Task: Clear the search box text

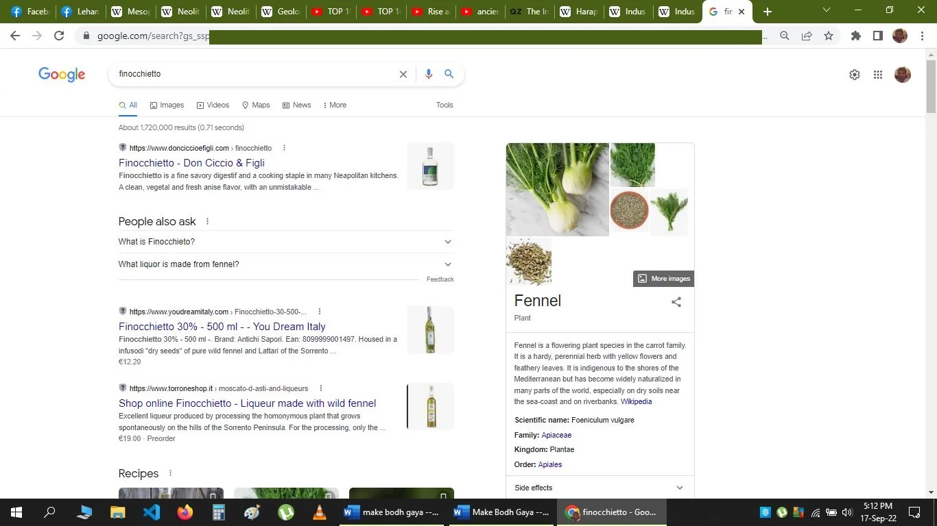Action: [403, 74]
